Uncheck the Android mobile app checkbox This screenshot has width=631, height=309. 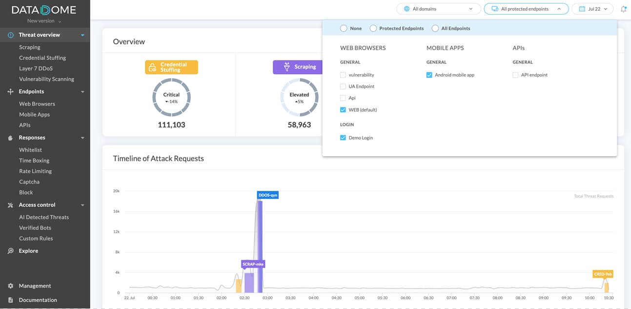coord(429,75)
